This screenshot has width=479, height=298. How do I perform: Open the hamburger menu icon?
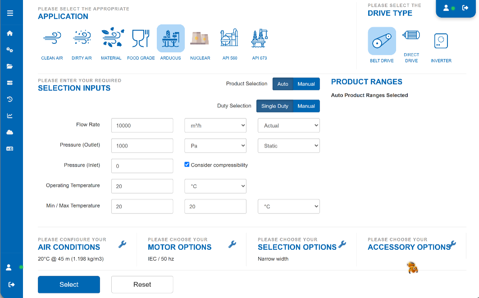[x=10, y=13]
